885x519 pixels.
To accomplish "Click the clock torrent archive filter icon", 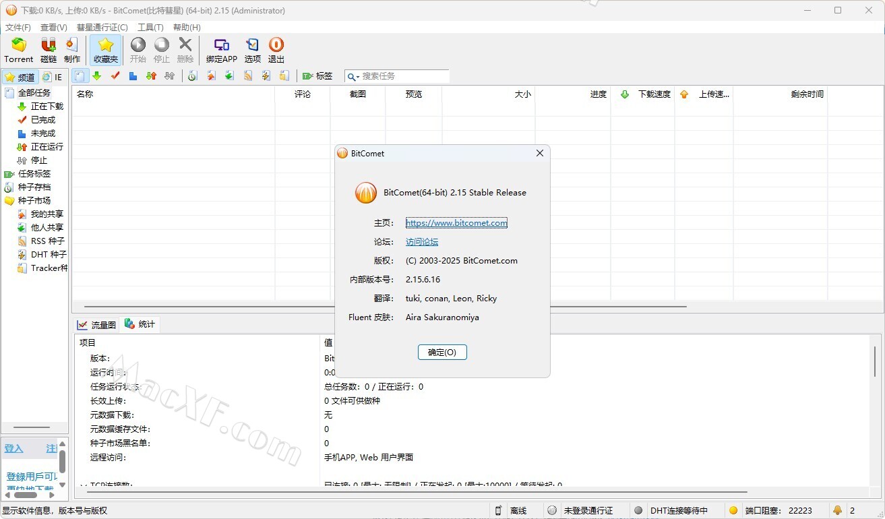I will [192, 76].
